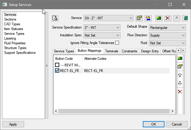Enable Ignore Fitting Angle Tolerances checkbox

[117, 43]
